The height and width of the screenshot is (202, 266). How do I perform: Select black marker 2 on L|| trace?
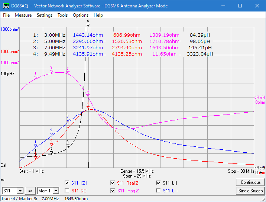[x=52, y=152]
